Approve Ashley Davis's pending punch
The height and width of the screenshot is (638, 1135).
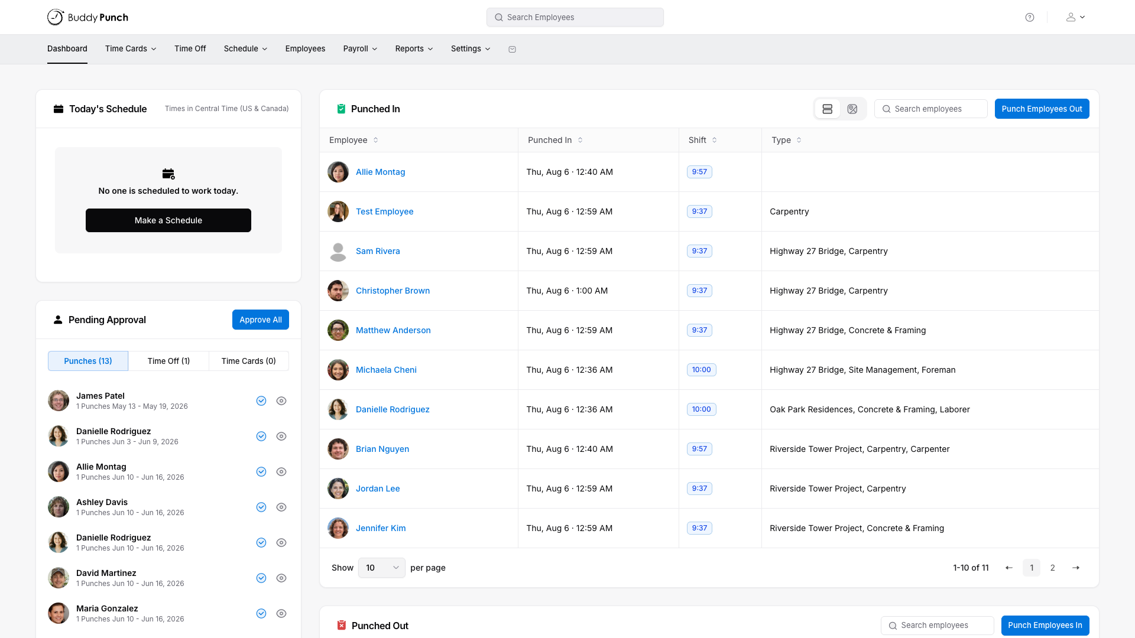261,507
